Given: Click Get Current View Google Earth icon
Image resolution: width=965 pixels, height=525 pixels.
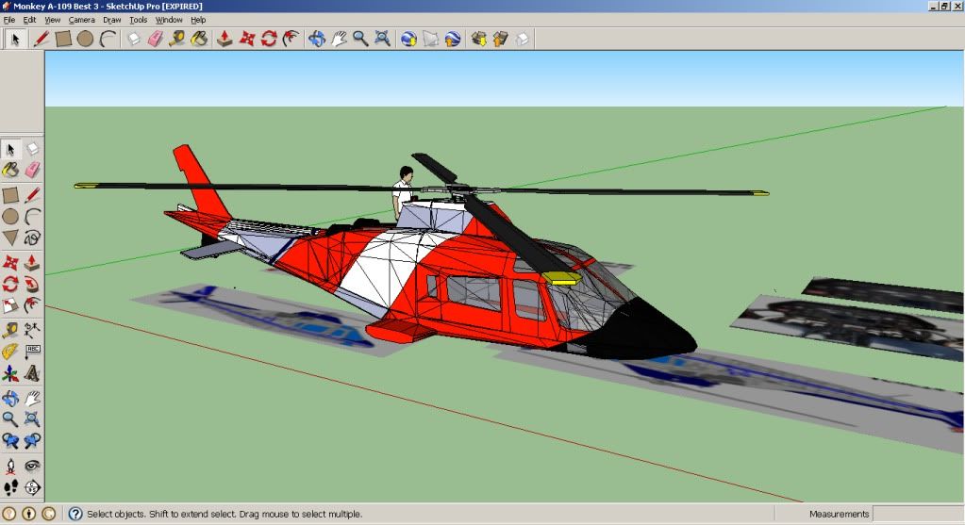Looking at the screenshot, I should coord(408,39).
